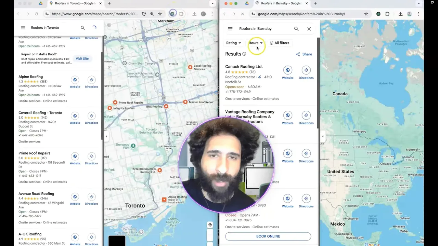Reload the Toronto Maps page
The height and width of the screenshot is (246, 438).
(36, 14)
